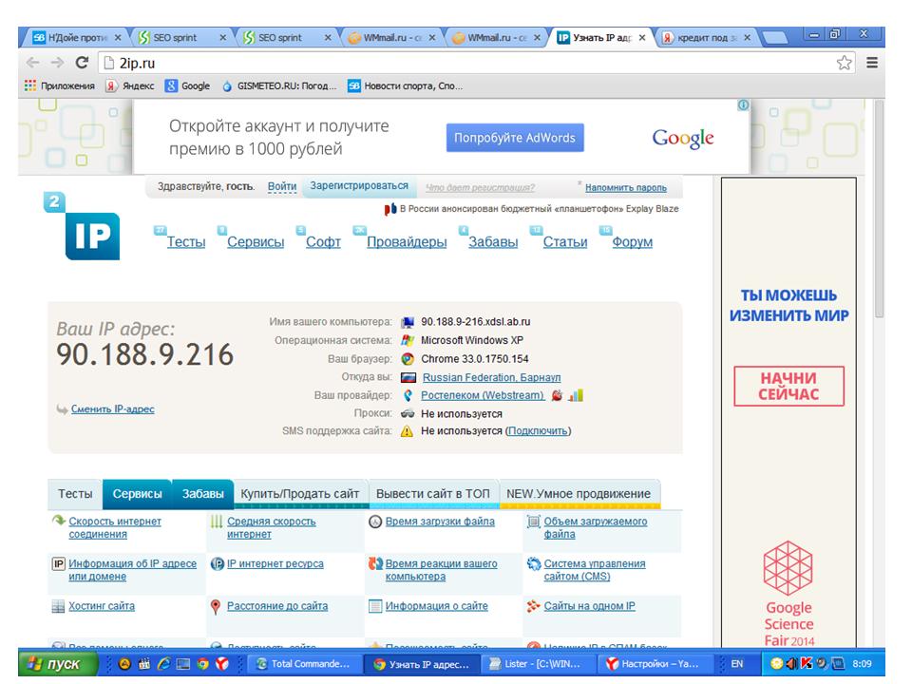Image resolution: width=912 pixels, height=684 pixels.
Task: Click the Сменить IP-адрес link
Action: click(x=113, y=408)
